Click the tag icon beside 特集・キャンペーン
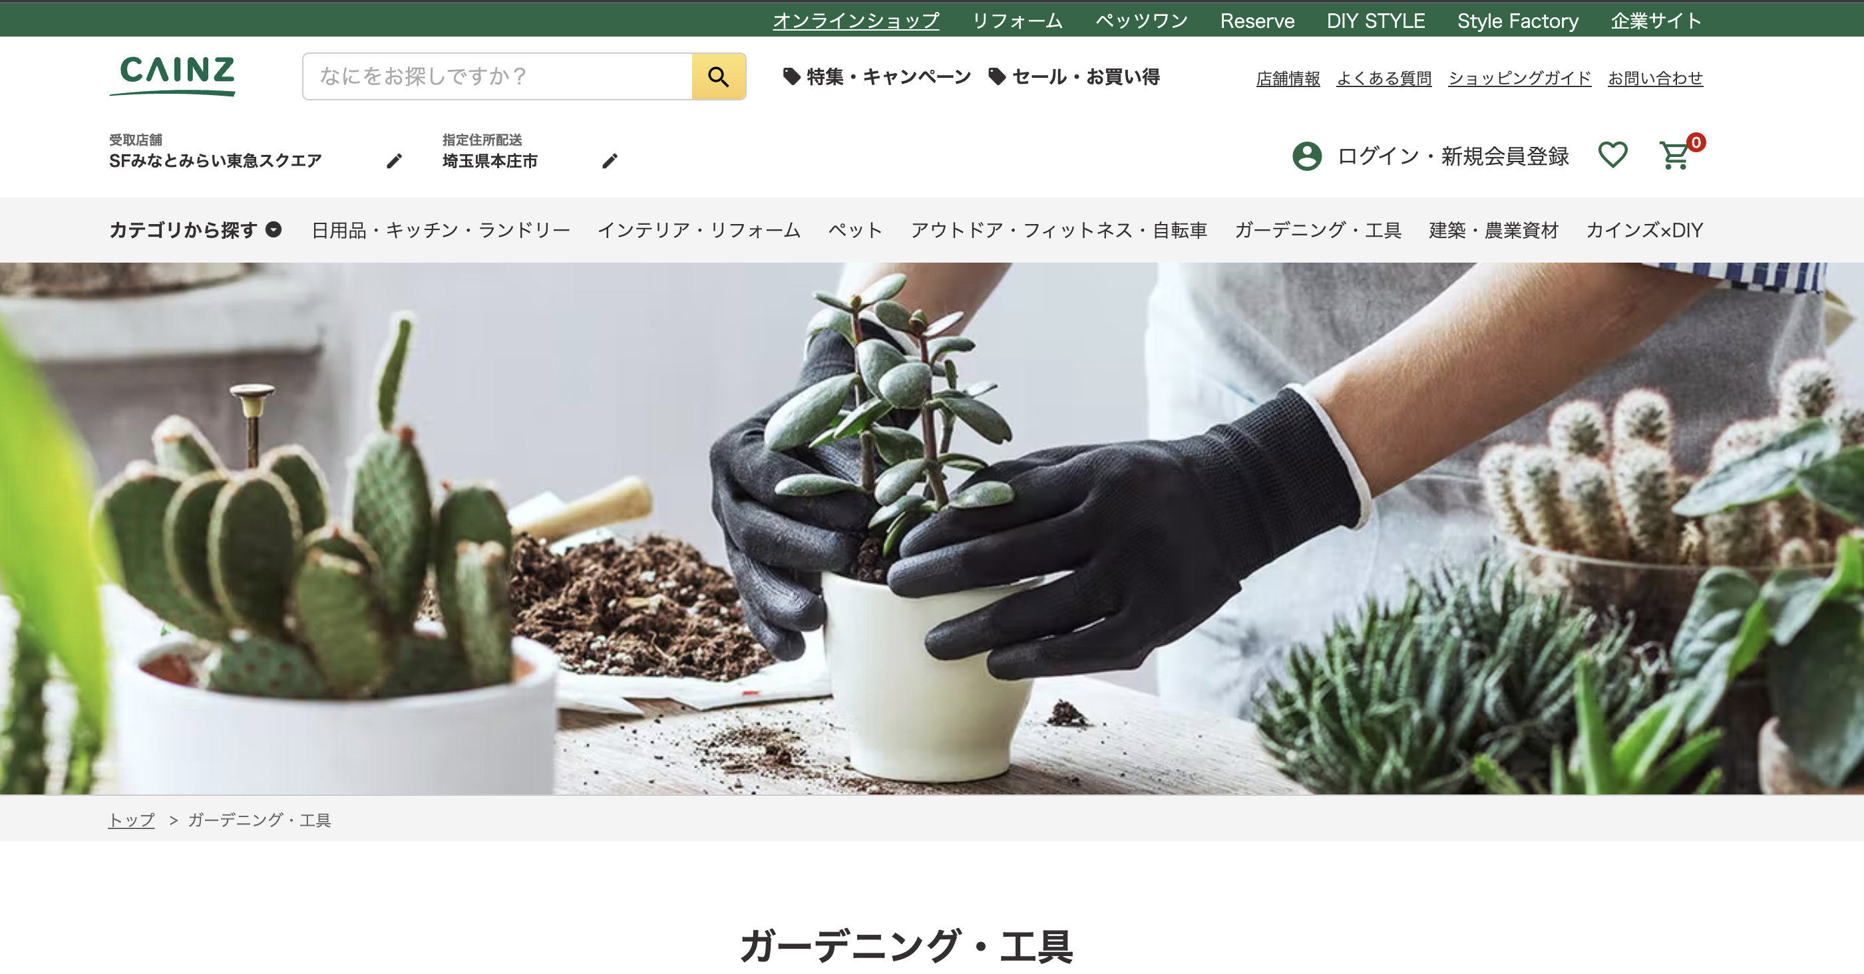Image resolution: width=1864 pixels, height=974 pixels. (x=792, y=76)
